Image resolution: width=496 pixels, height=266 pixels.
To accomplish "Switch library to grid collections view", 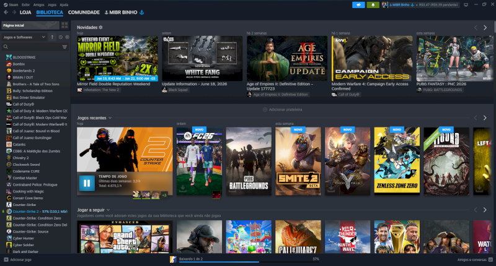I will tap(64, 25).
